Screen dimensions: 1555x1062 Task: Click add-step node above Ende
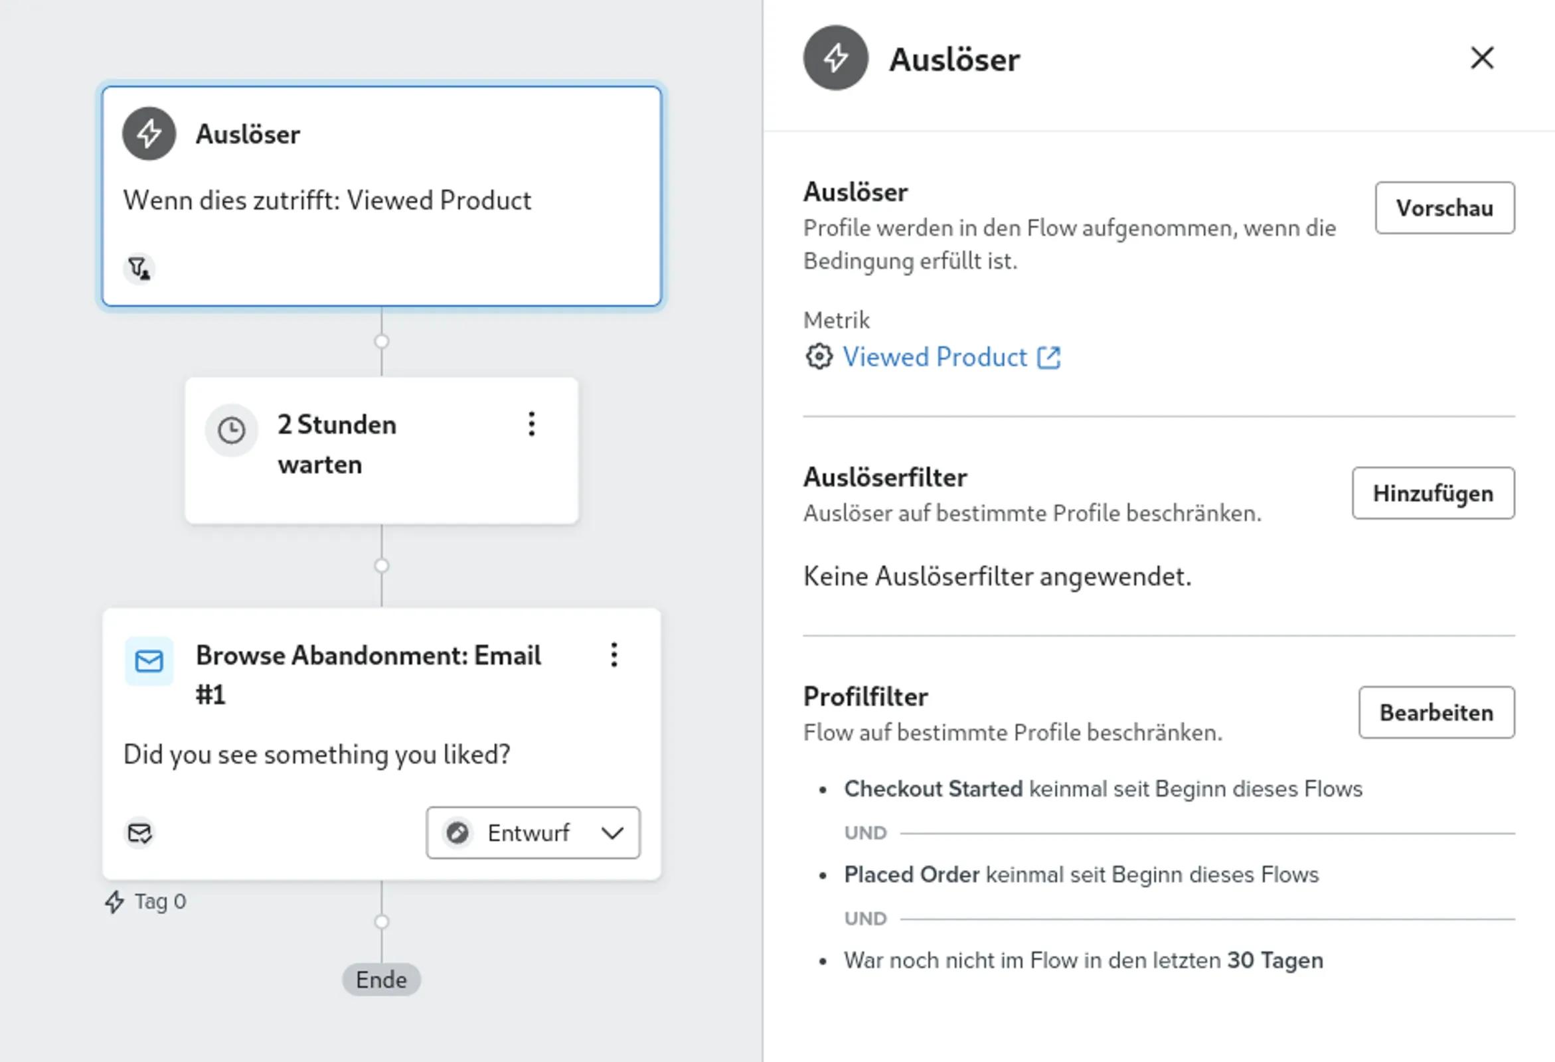[381, 921]
